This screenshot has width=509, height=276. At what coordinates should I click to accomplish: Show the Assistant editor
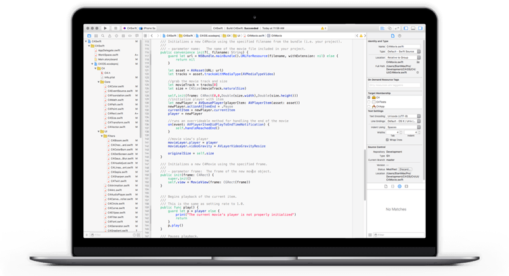coord(389,28)
